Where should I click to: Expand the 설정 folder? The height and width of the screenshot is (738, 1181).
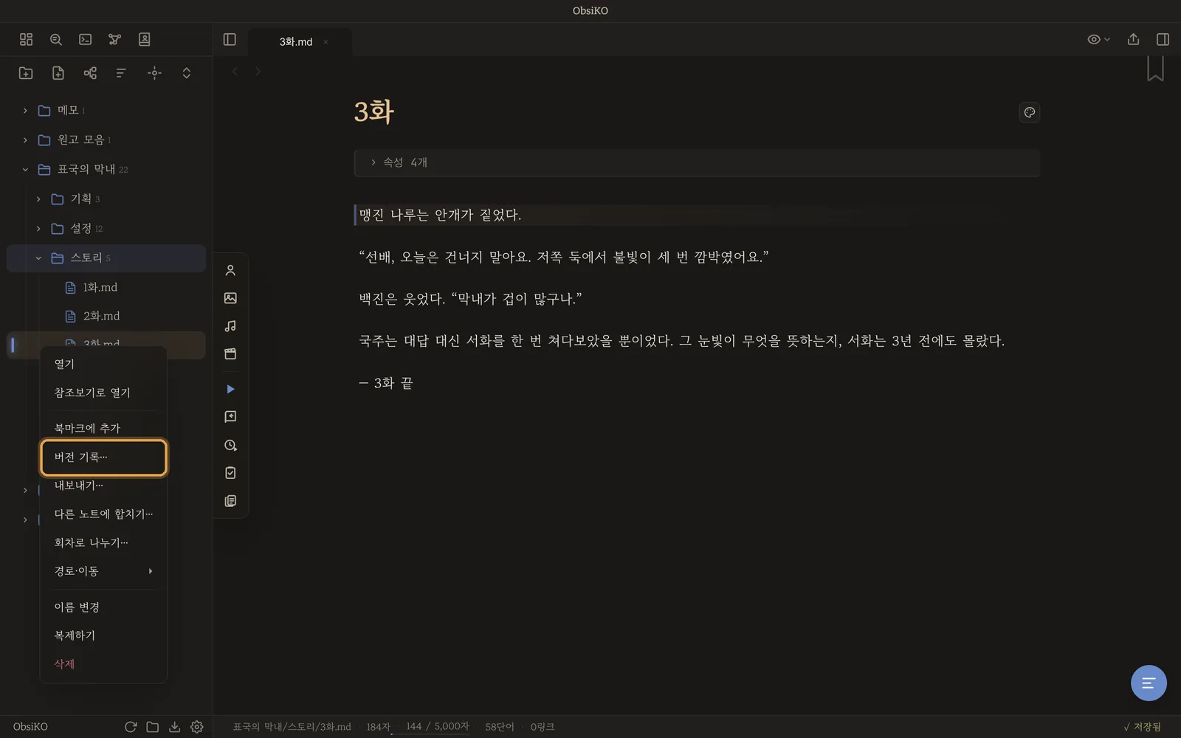[x=106, y=228]
